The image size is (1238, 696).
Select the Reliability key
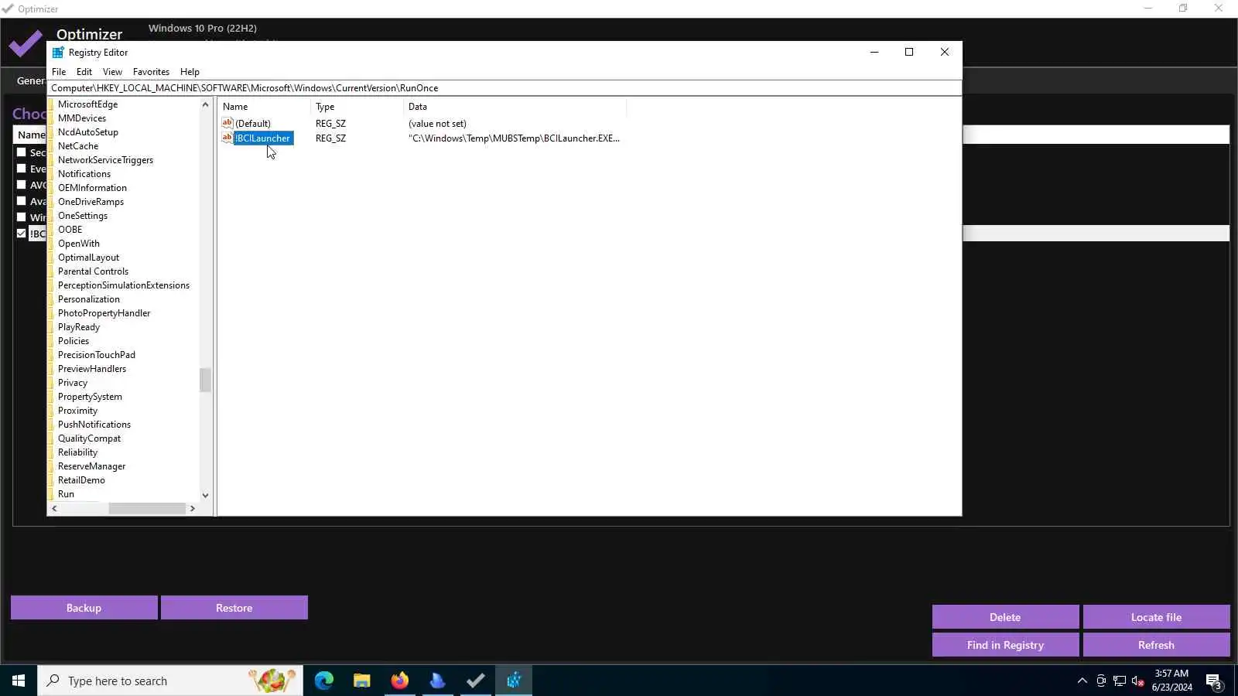tap(77, 452)
